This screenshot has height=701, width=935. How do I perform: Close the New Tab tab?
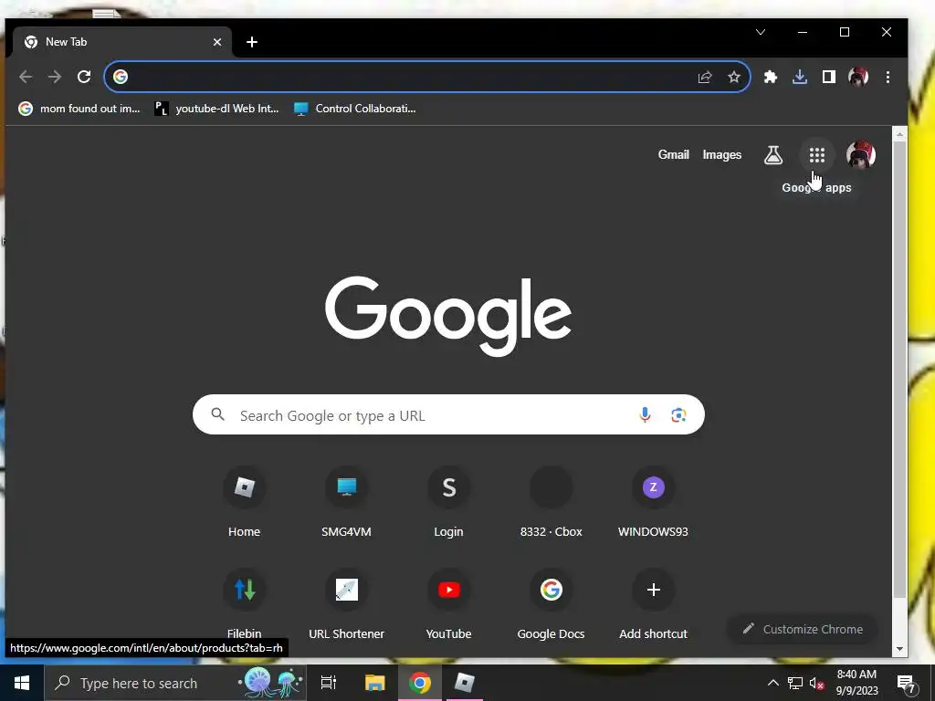[217, 42]
